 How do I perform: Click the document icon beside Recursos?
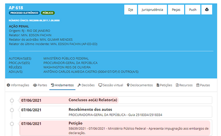pos(177,85)
